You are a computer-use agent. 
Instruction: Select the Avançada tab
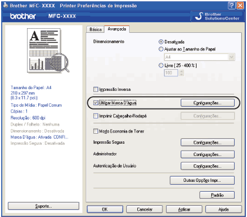pyautogui.click(x=117, y=29)
